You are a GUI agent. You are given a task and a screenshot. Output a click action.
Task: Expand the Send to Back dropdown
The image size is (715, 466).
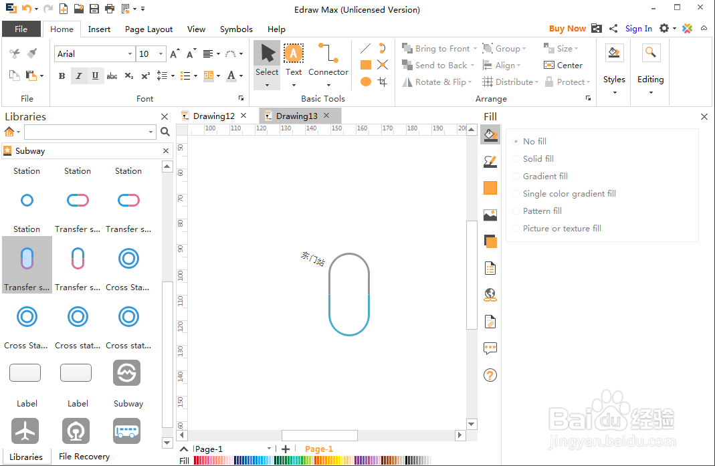473,66
